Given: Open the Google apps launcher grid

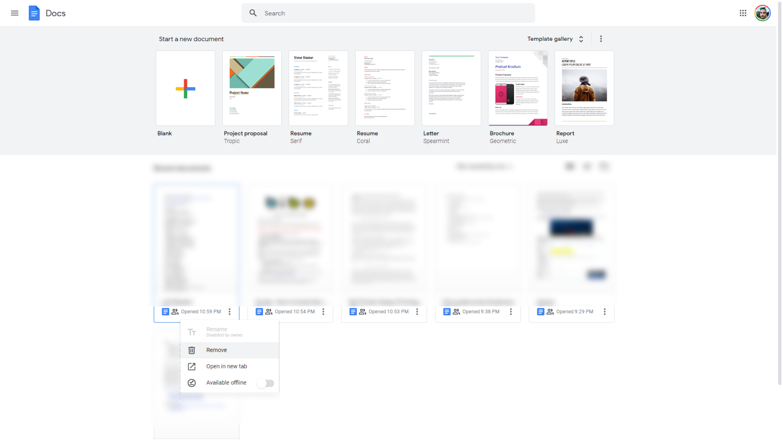Looking at the screenshot, I should click(743, 13).
